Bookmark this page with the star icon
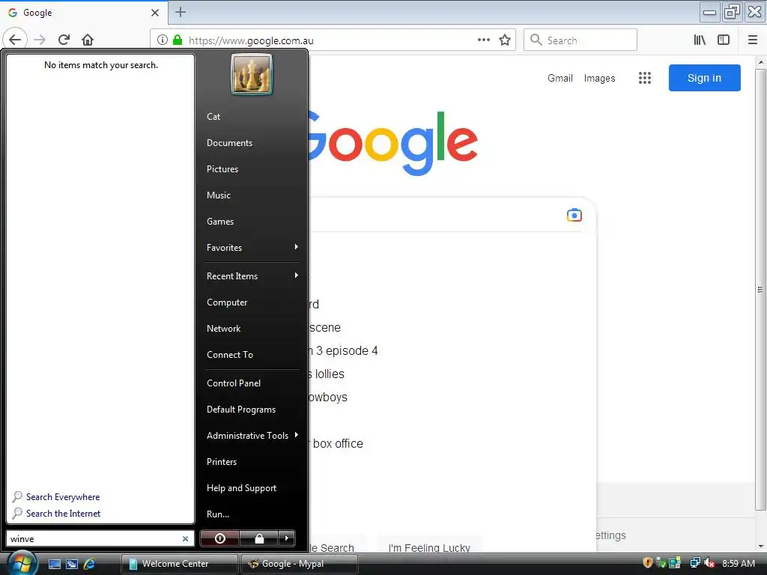Screen dimensions: 767x575 click(505, 40)
